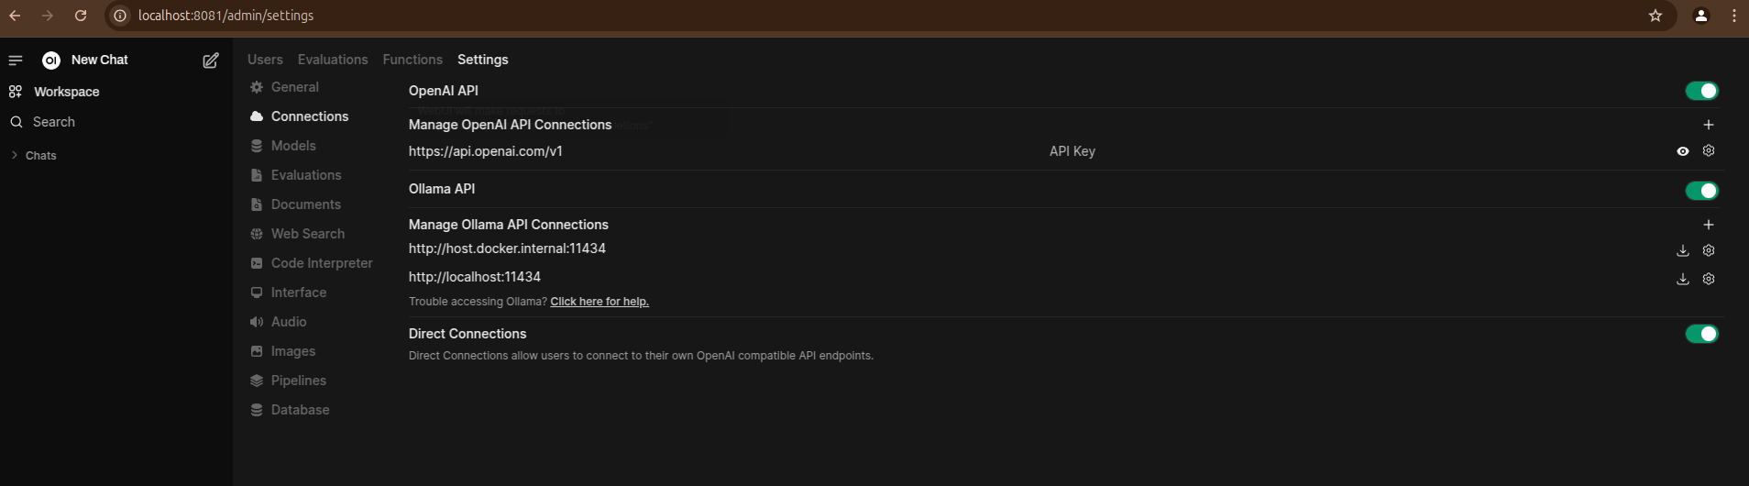Click the 'Click here for help' link

click(599, 302)
